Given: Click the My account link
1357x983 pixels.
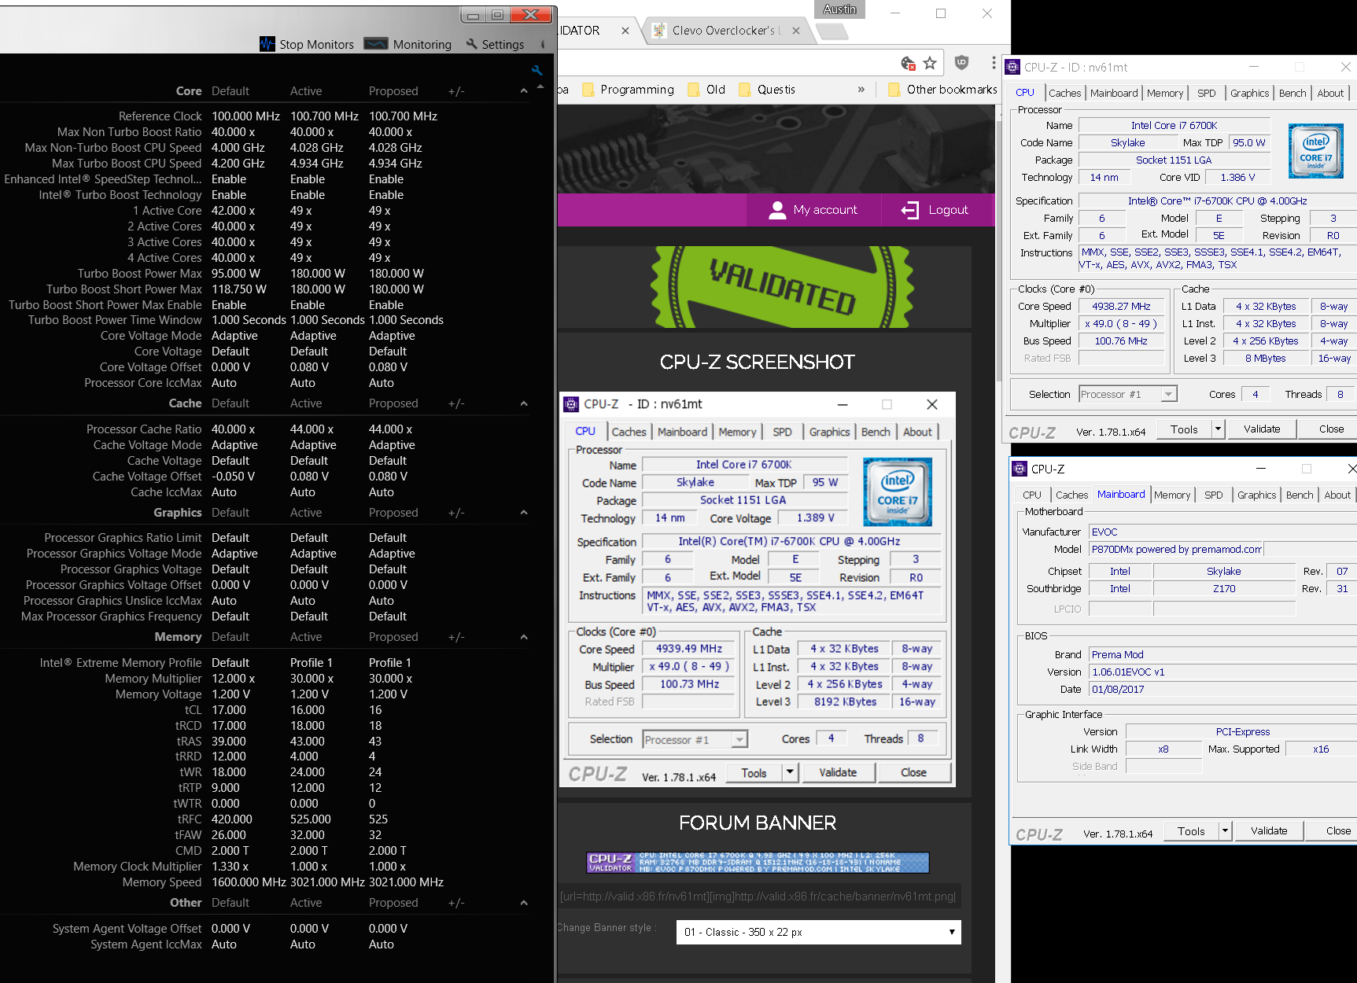Looking at the screenshot, I should pyautogui.click(x=813, y=210).
